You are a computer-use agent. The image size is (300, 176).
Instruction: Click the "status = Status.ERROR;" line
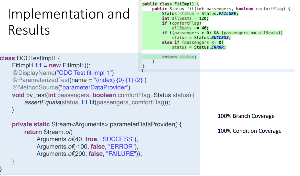tap(199, 47)
